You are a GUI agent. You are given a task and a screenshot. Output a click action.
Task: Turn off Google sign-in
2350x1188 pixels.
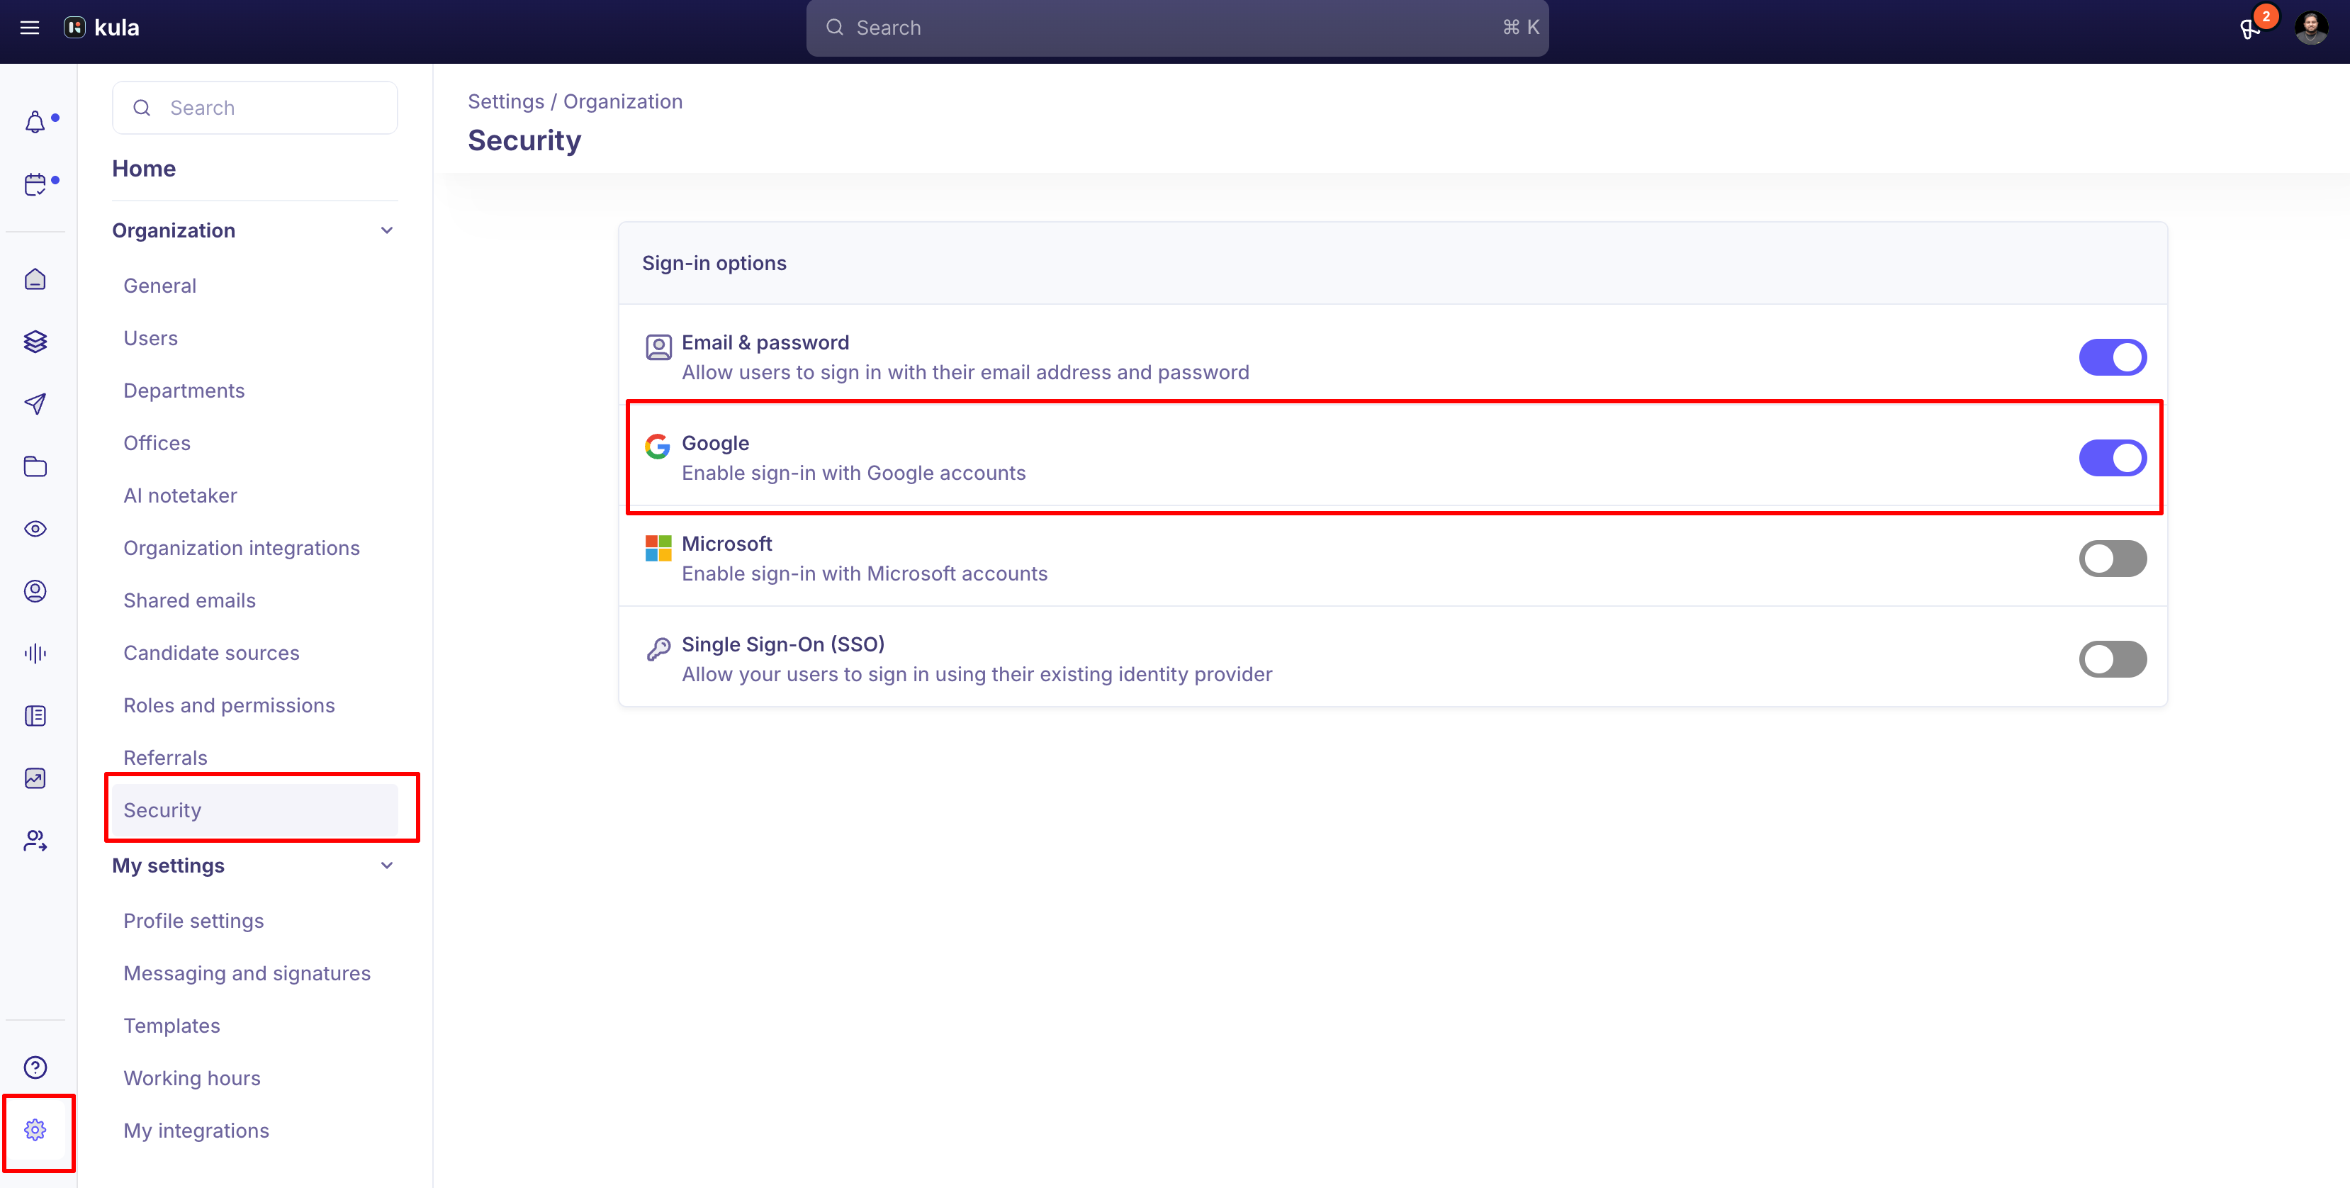click(2113, 457)
